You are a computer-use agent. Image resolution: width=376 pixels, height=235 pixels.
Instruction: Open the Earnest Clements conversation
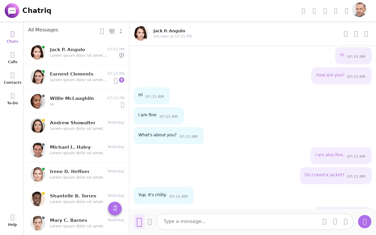[x=76, y=77]
